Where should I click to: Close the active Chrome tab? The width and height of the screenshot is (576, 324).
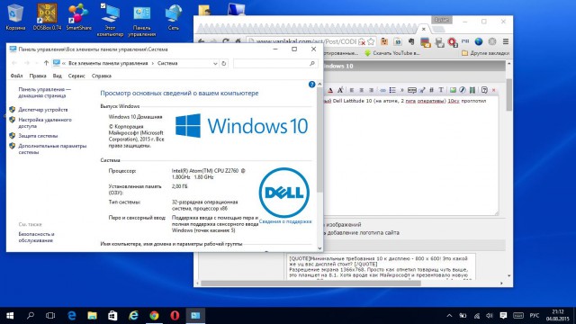[x=424, y=29]
